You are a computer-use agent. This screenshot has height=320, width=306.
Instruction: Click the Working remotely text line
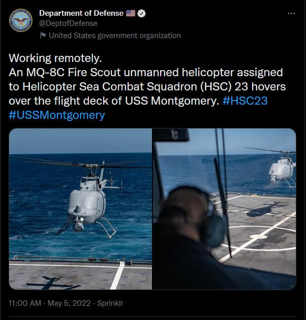[55, 58]
